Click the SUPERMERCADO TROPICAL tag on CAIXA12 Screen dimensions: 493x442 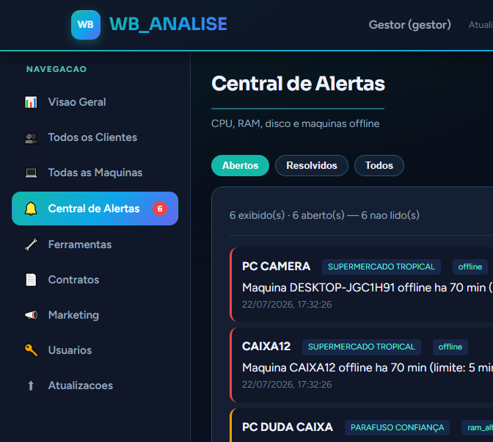(x=362, y=347)
